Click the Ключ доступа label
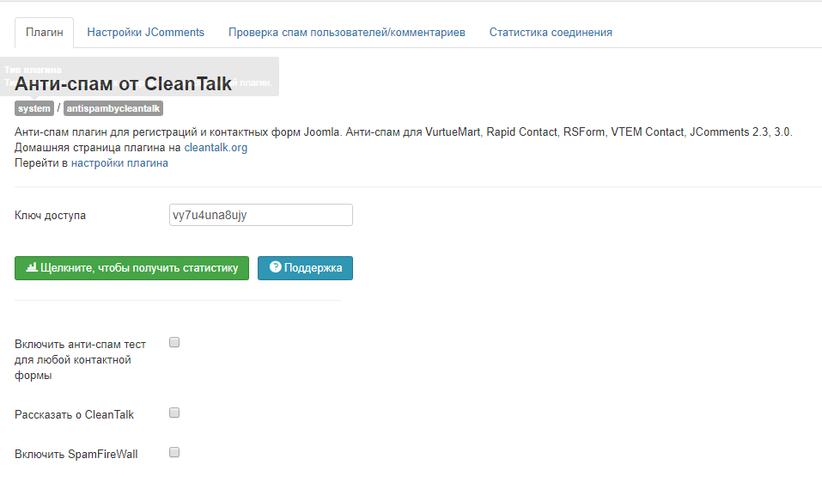This screenshot has height=477, width=822. [51, 216]
